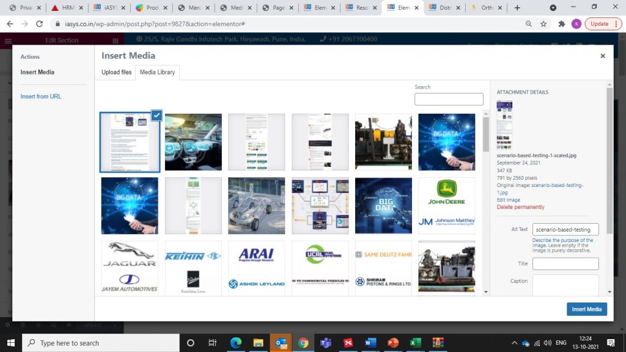Open Microsoft Teams from taskbar
The image size is (626, 352).
[x=326, y=343]
